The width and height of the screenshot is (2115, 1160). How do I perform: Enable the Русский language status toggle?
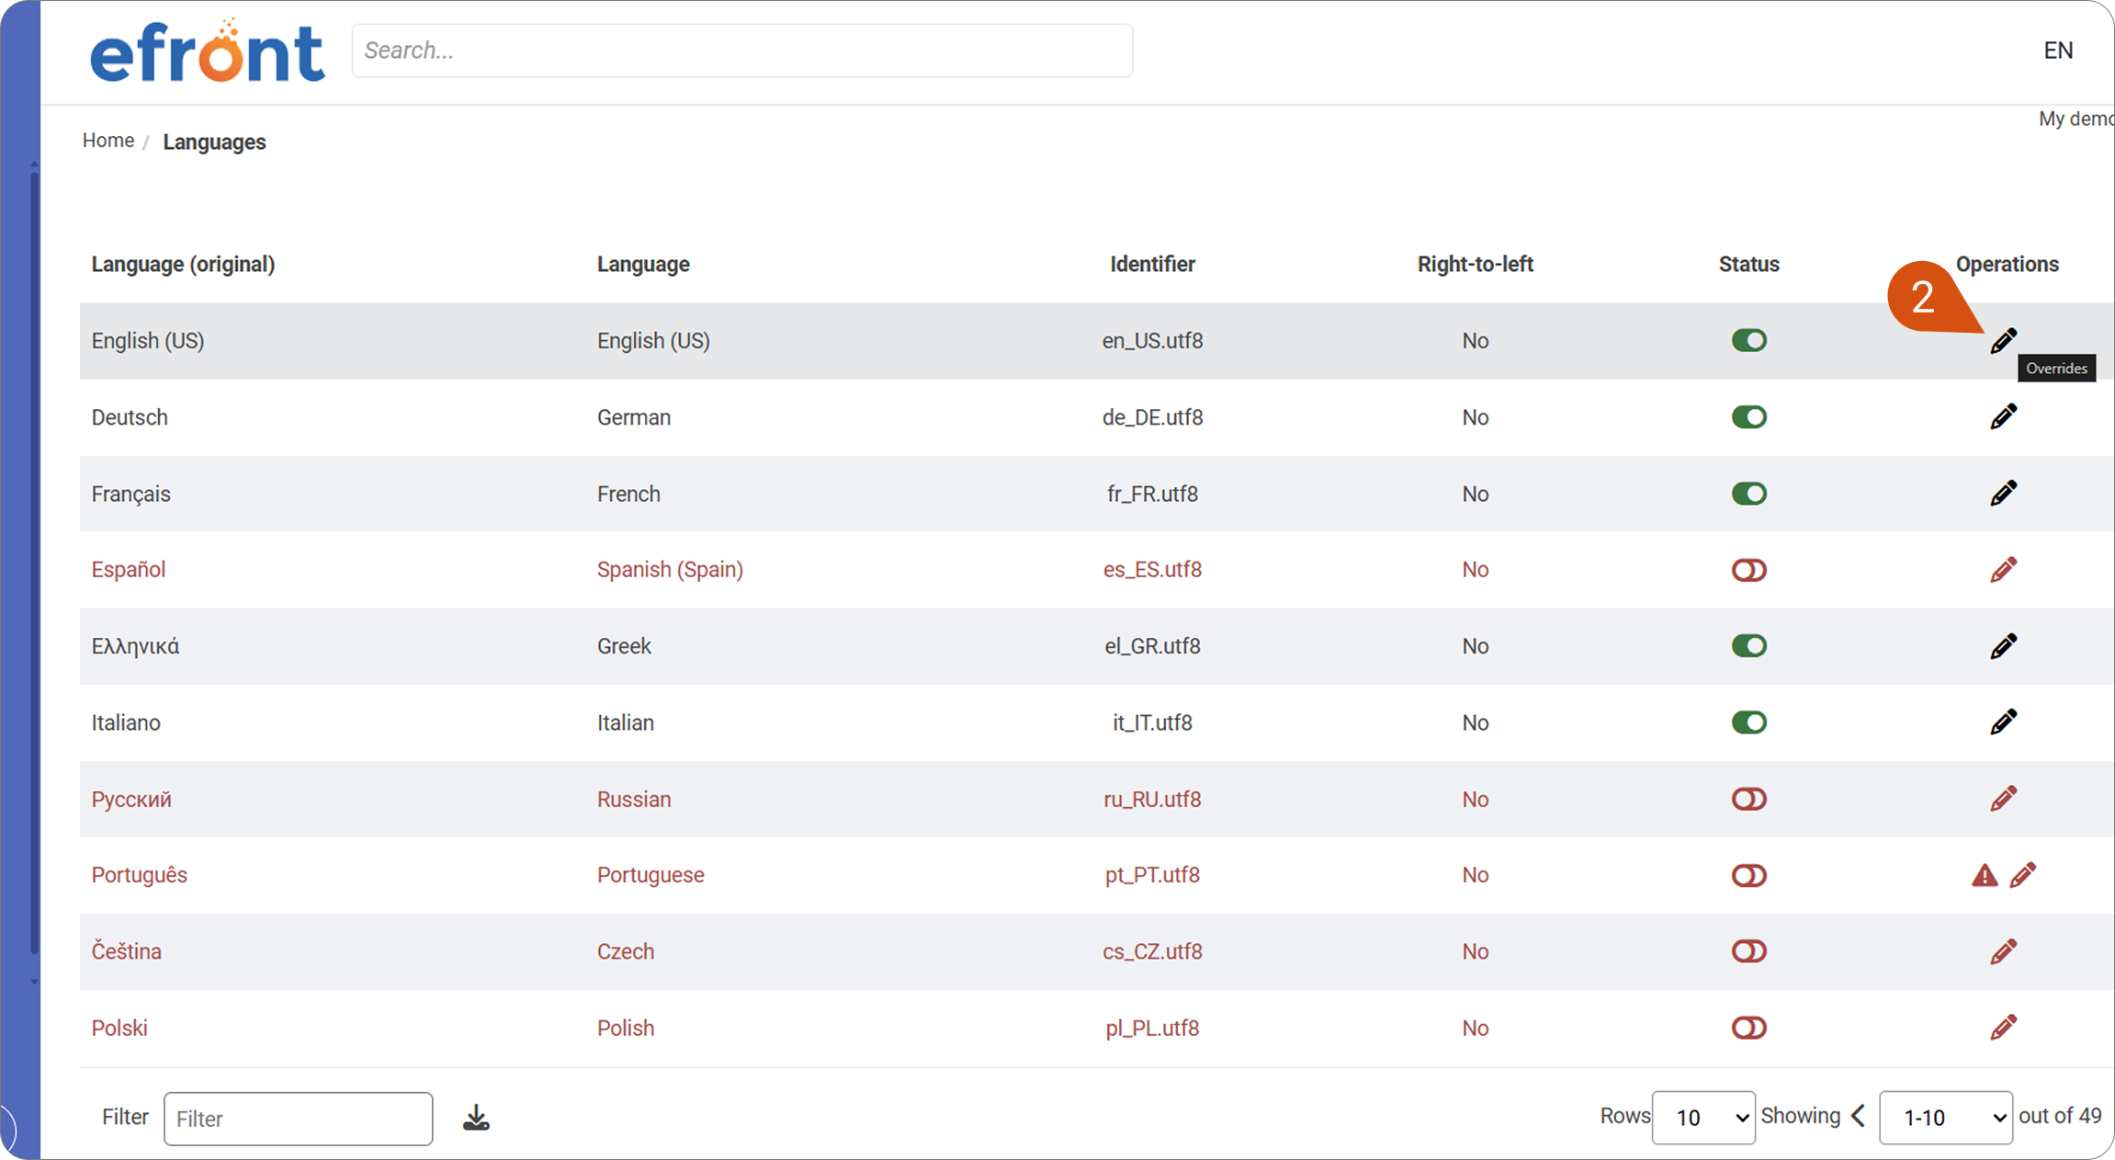tap(1748, 799)
